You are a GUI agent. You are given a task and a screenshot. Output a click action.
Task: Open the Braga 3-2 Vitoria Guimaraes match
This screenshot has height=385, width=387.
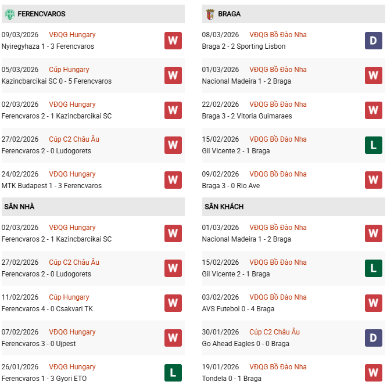pos(247,116)
